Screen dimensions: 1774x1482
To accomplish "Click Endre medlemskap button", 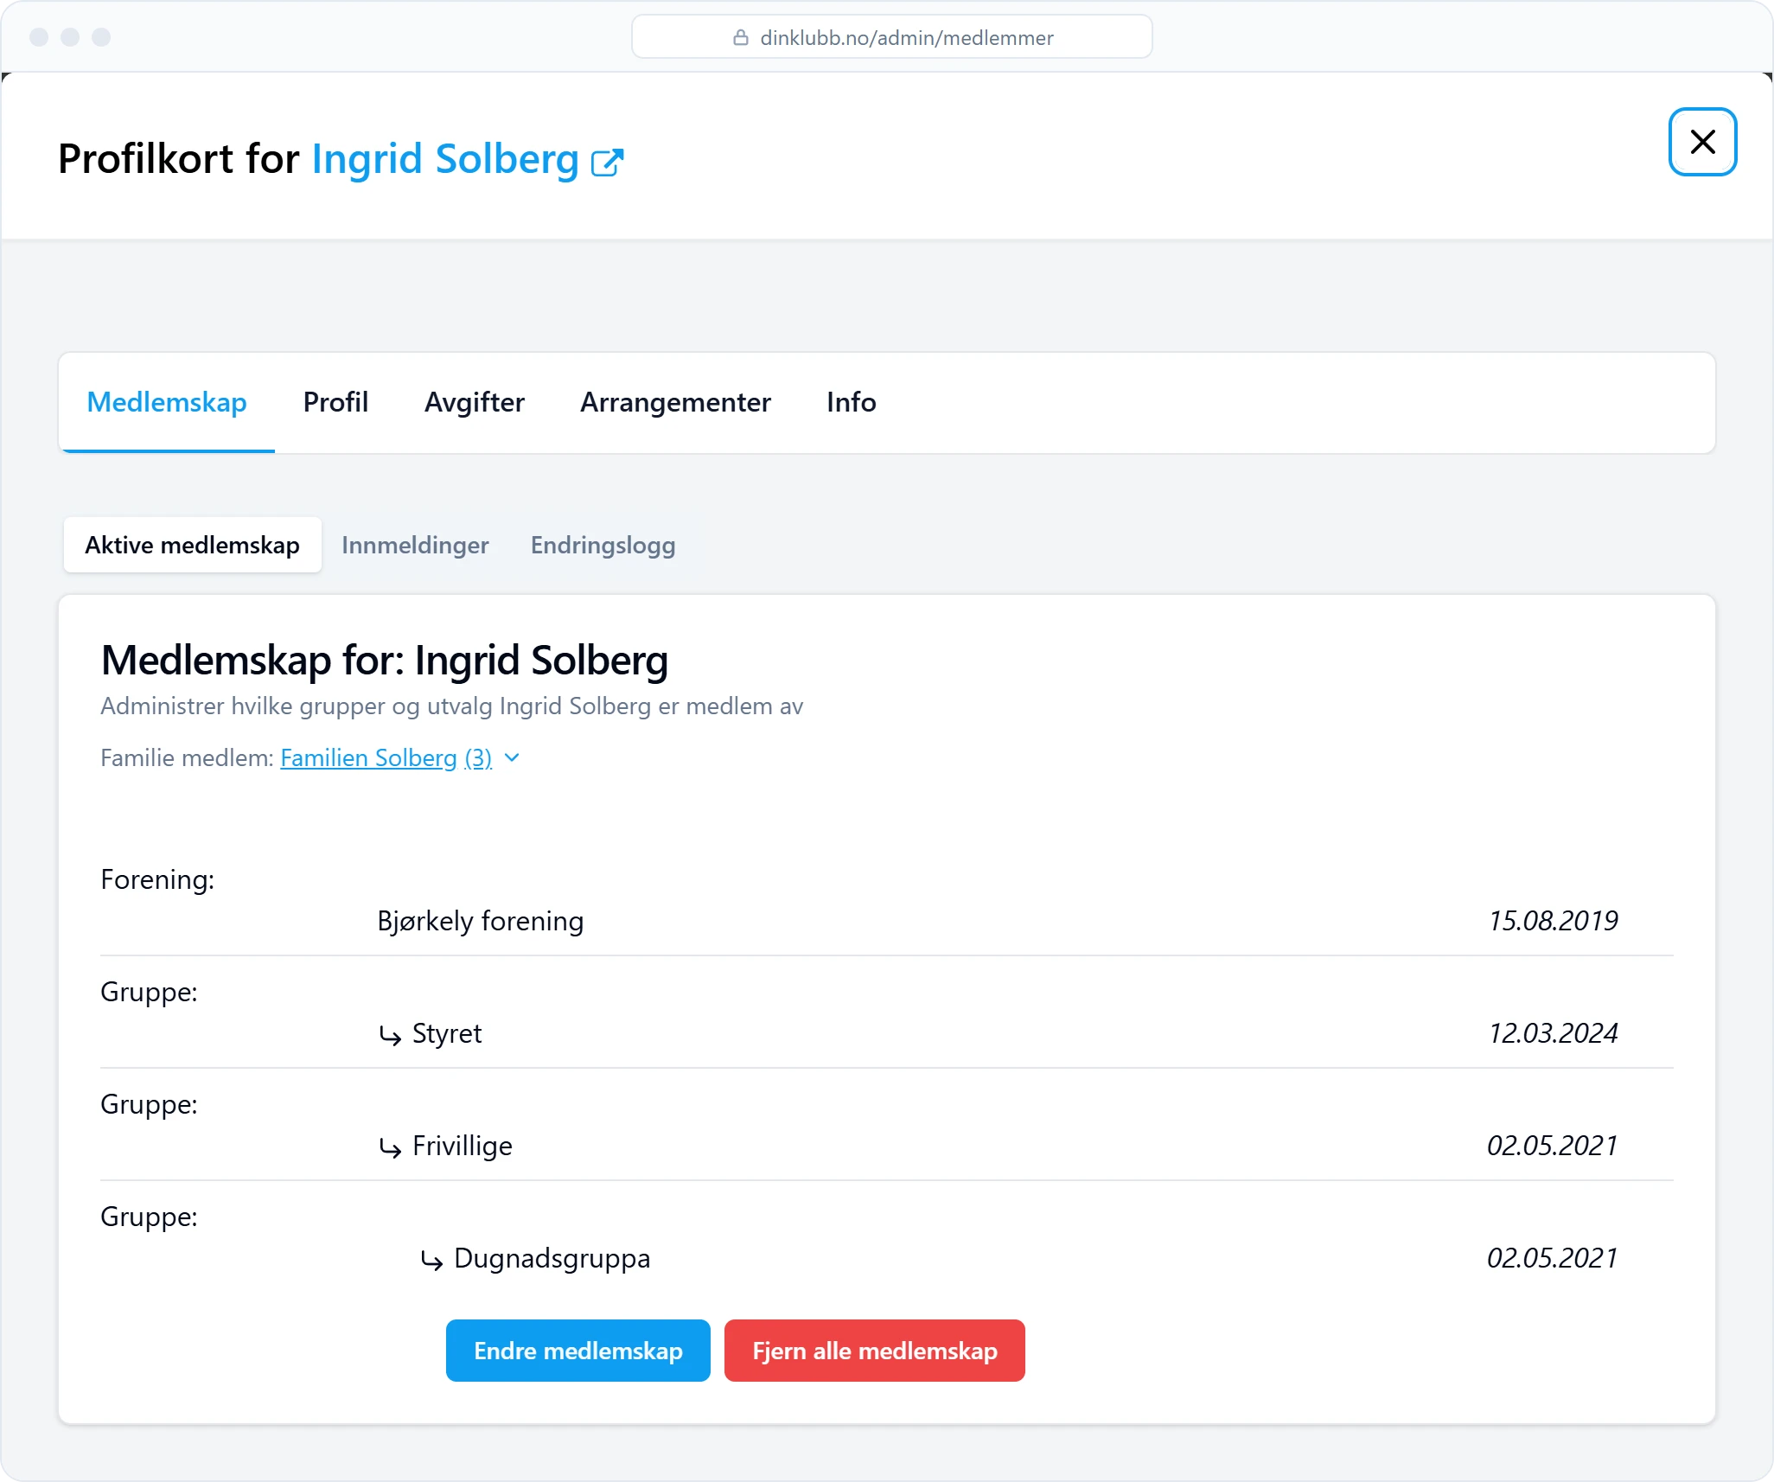I will pos(578,1351).
